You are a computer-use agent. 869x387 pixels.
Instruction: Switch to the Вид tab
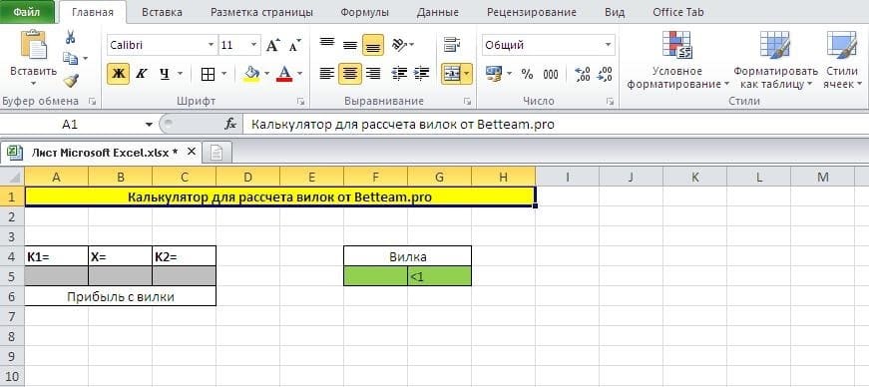coord(615,12)
